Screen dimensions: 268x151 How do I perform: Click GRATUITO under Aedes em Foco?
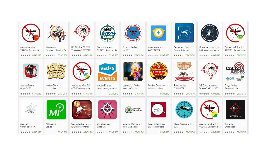tap(190, 55)
